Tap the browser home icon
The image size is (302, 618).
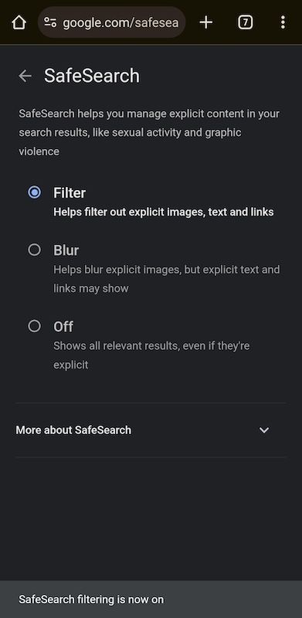click(x=19, y=22)
